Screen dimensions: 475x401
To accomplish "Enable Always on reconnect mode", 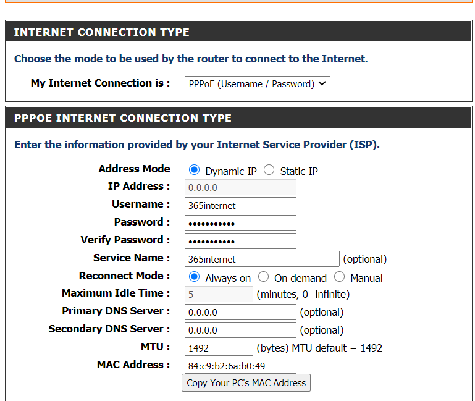I will (x=195, y=277).
